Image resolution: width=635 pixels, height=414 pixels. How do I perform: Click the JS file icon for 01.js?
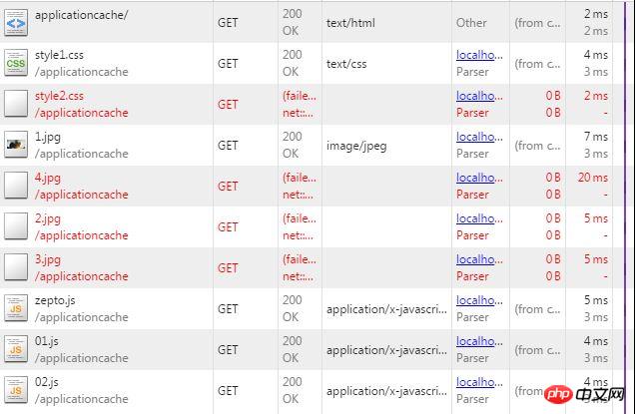(x=16, y=349)
